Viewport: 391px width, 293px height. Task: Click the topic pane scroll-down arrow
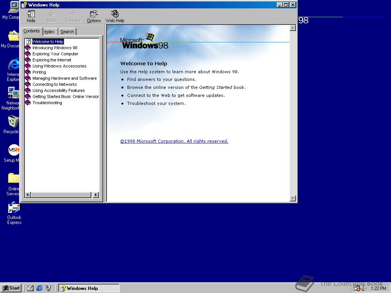click(x=293, y=198)
